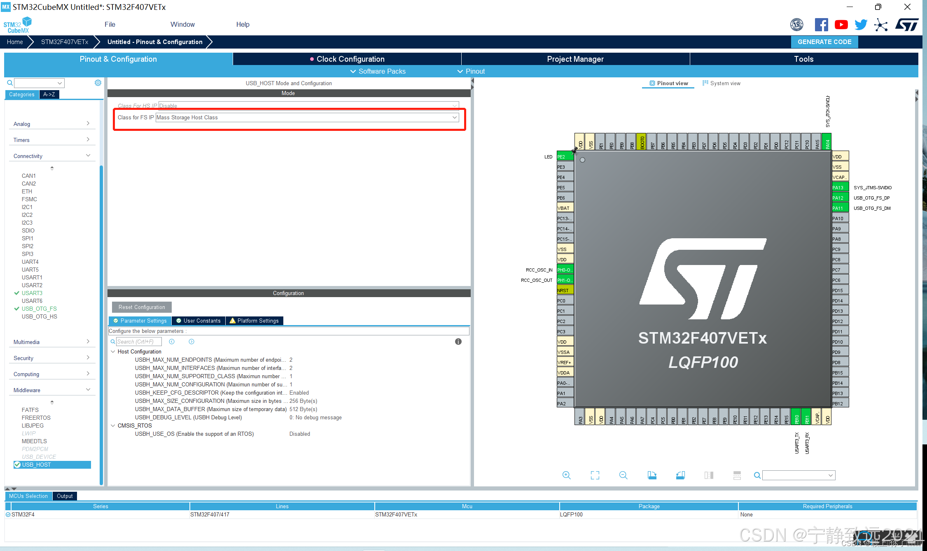Toggle the USB_HOST middleware checkmark

(x=17, y=465)
